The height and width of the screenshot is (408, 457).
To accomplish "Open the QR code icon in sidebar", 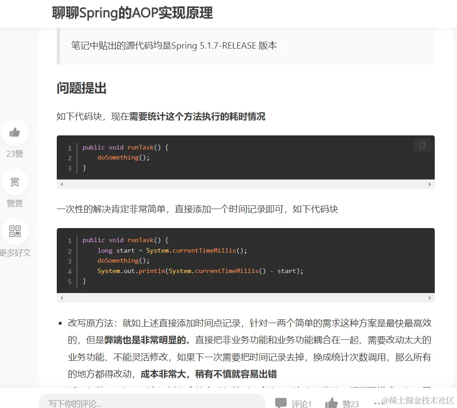I will tap(15, 231).
